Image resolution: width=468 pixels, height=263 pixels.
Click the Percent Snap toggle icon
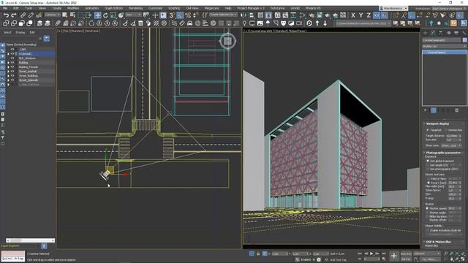[x=188, y=15]
